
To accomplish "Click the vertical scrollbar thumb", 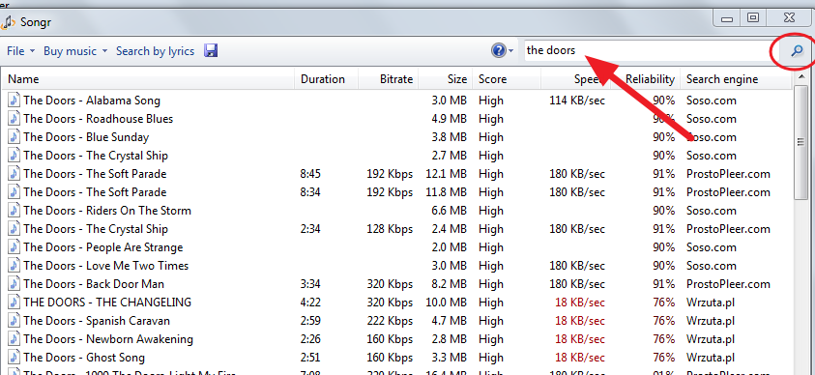I will tap(800, 142).
